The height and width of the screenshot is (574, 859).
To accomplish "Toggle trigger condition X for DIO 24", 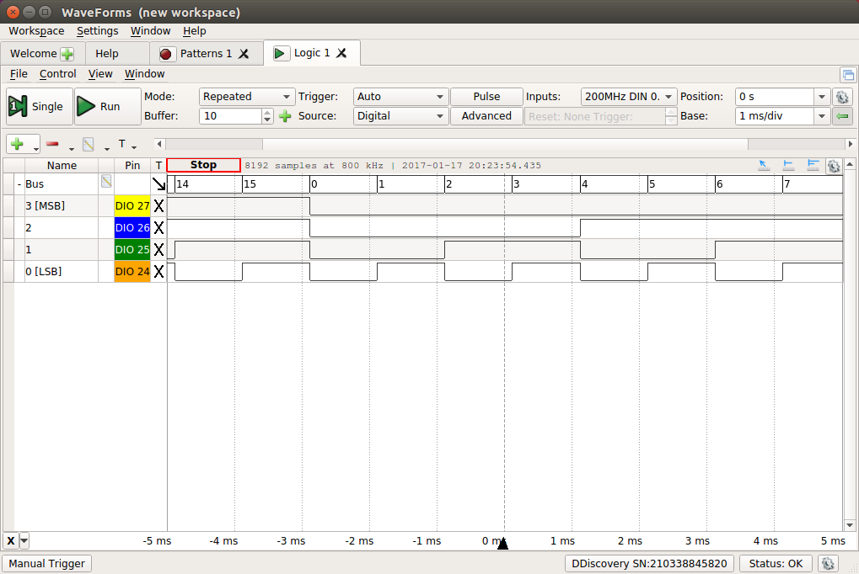I will click(x=158, y=271).
